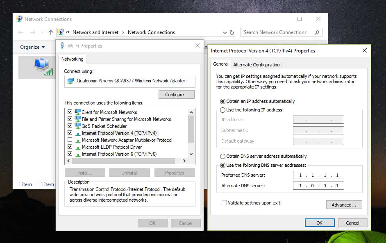
Task: Click the items list scroll left arrow
Action: coord(68,161)
